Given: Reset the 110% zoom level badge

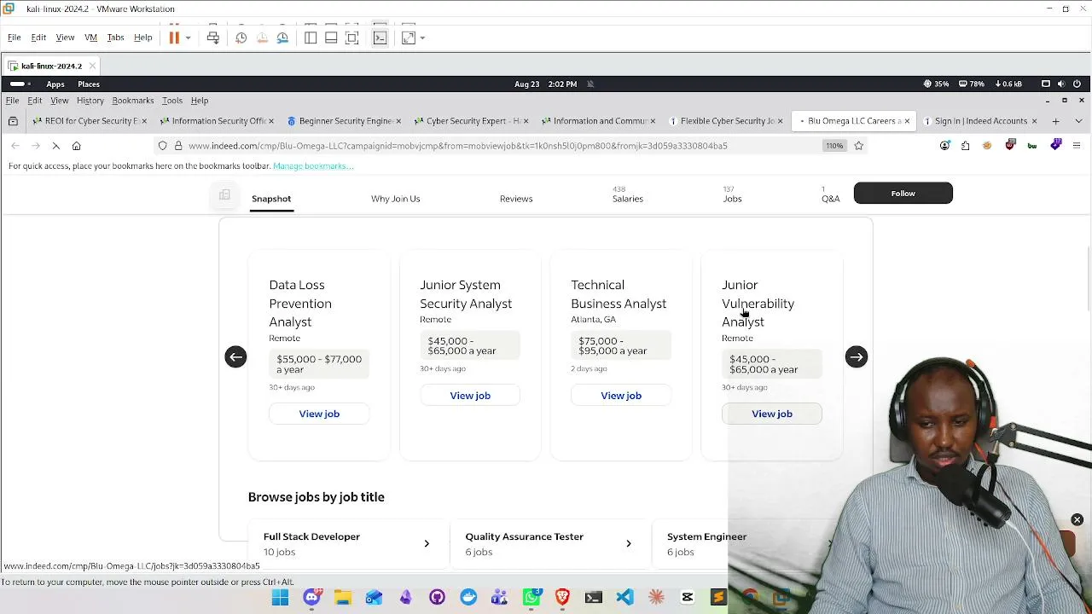Looking at the screenshot, I should [x=834, y=146].
